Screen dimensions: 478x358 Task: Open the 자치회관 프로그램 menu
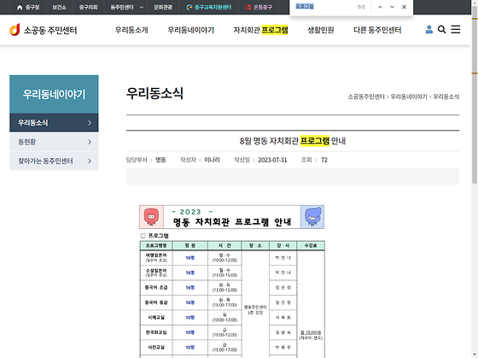260,30
